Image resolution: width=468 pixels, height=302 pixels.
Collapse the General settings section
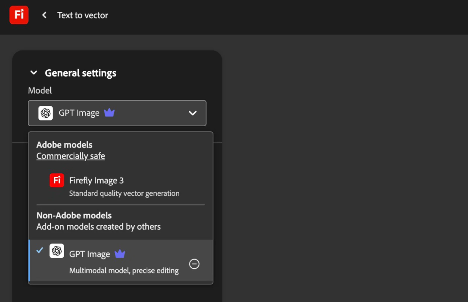pos(34,73)
